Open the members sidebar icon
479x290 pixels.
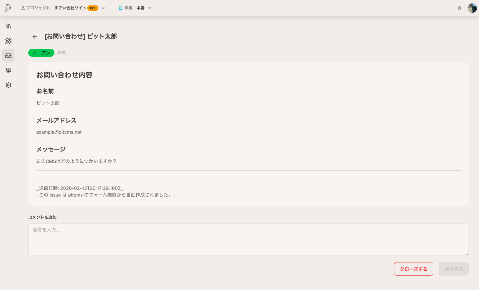[8, 70]
